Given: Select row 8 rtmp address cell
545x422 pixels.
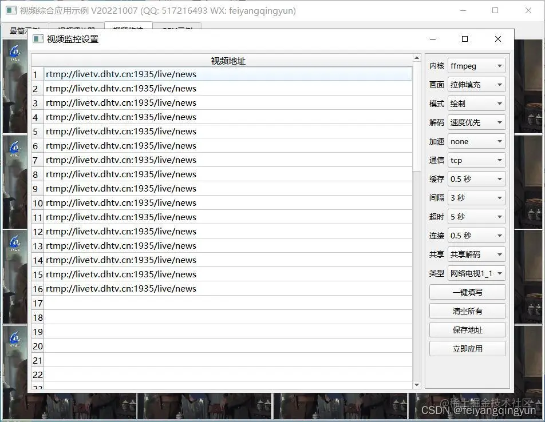Looking at the screenshot, I should (228, 174).
